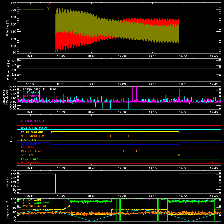Select the 'Normalized modulation' axis title
The height and width of the screenshot is (224, 224).
[5, 98]
